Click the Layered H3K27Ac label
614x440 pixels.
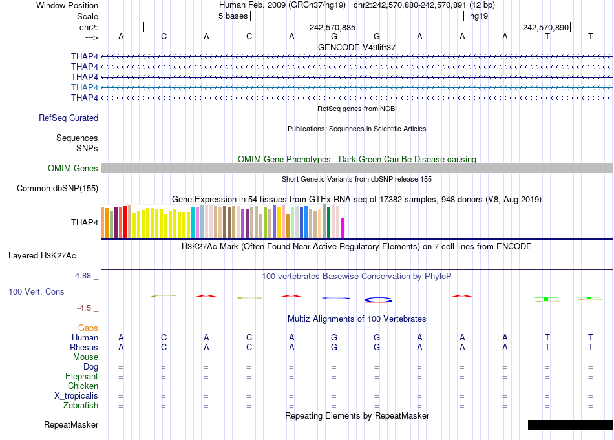pos(42,256)
